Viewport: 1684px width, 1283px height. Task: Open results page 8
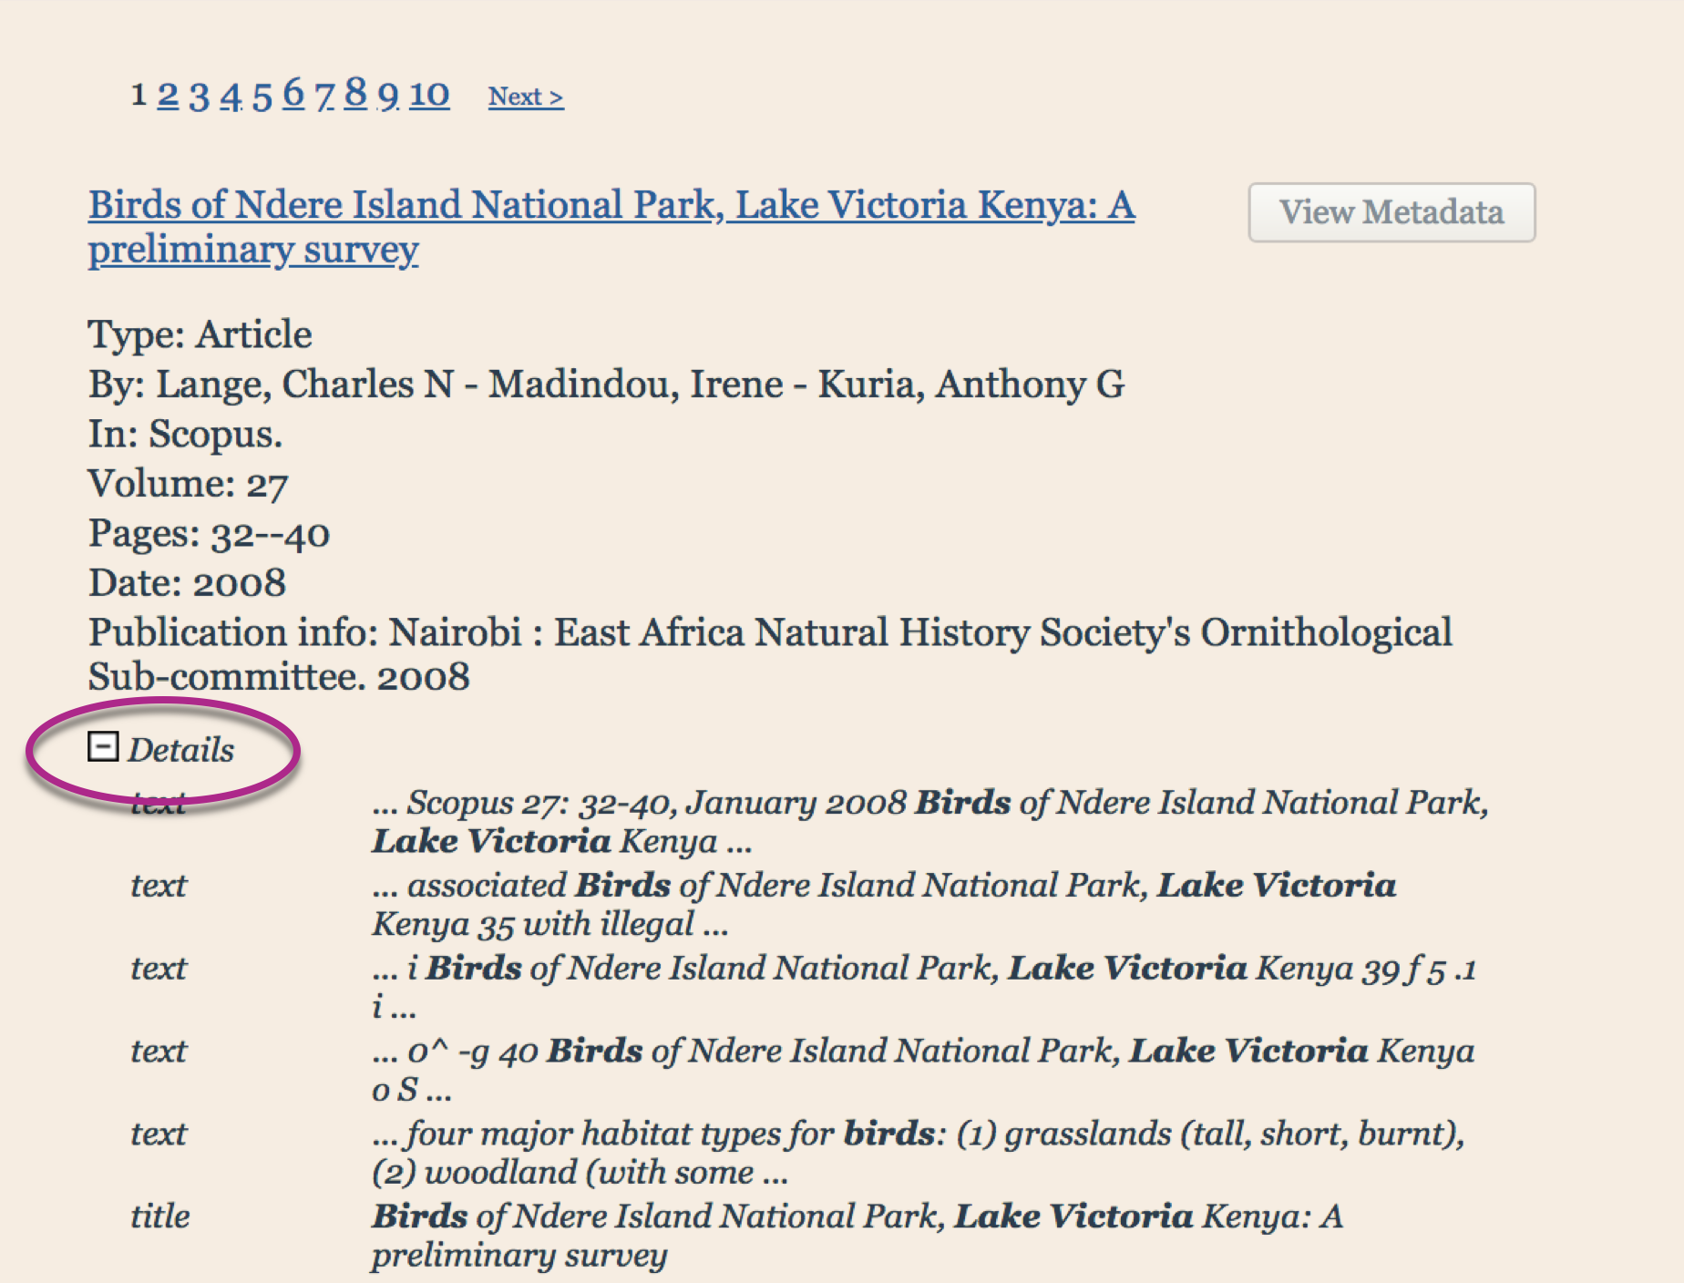pyautogui.click(x=356, y=93)
